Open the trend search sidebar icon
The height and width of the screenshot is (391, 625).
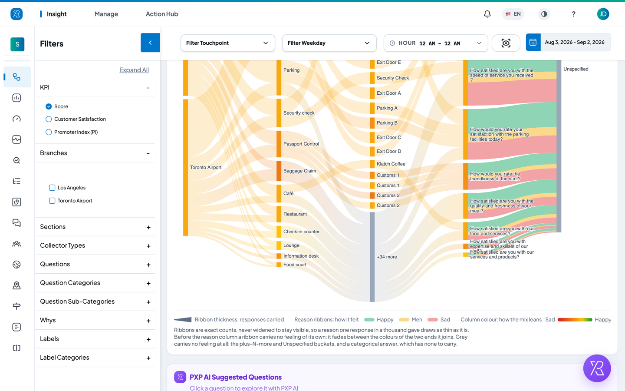click(x=17, y=160)
